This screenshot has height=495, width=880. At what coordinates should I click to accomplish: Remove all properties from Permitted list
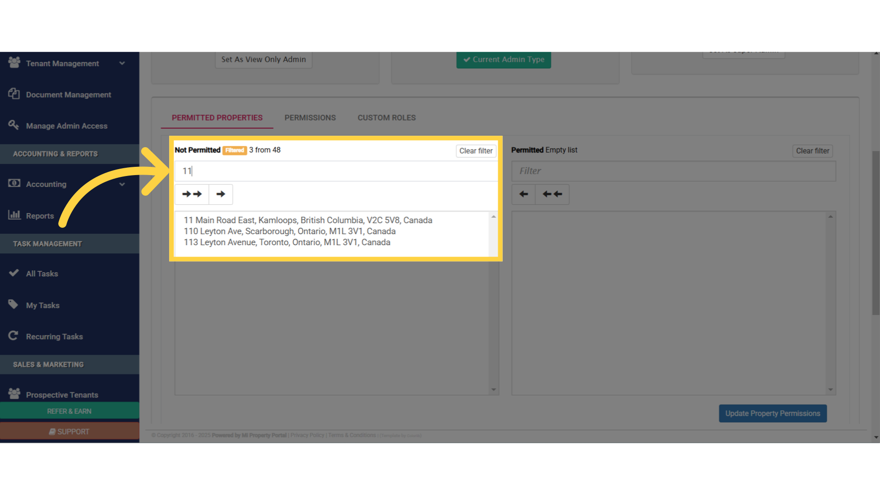click(x=552, y=194)
